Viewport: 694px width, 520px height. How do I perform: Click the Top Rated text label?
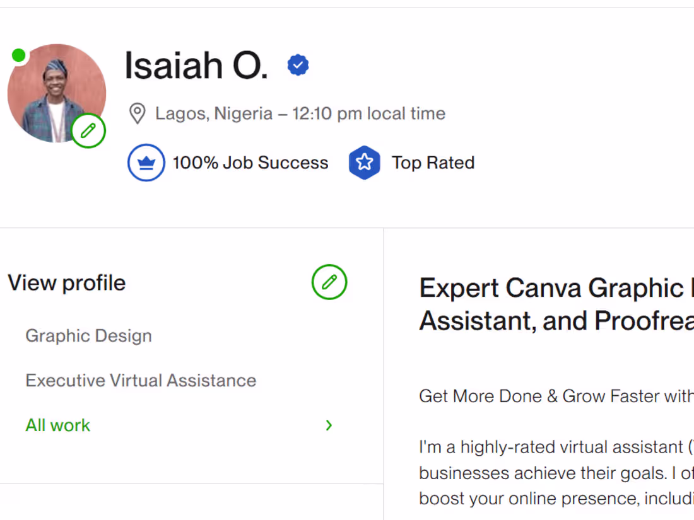(433, 163)
